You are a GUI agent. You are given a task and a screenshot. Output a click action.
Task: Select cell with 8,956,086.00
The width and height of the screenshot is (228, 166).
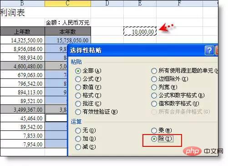coord(22,49)
